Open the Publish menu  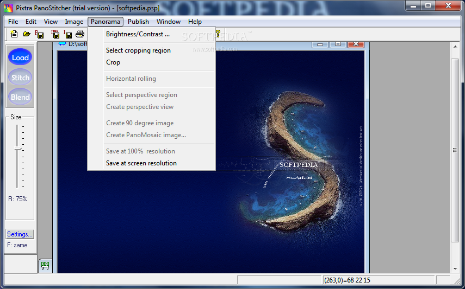(x=138, y=22)
